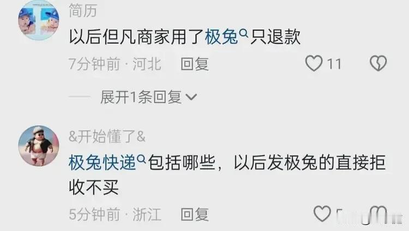This screenshot has height=231, width=409.
Task: Open 简历's profile avatar
Action: 39,20
